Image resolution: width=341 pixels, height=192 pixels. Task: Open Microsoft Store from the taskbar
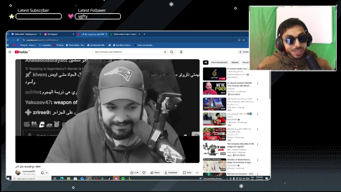[x=75, y=178]
